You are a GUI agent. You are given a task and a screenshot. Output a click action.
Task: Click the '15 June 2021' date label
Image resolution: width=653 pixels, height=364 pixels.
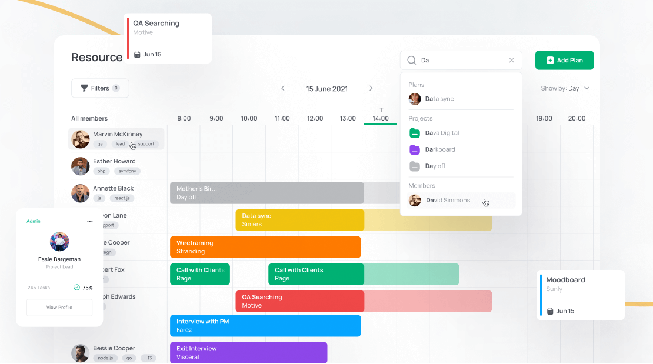pyautogui.click(x=327, y=89)
